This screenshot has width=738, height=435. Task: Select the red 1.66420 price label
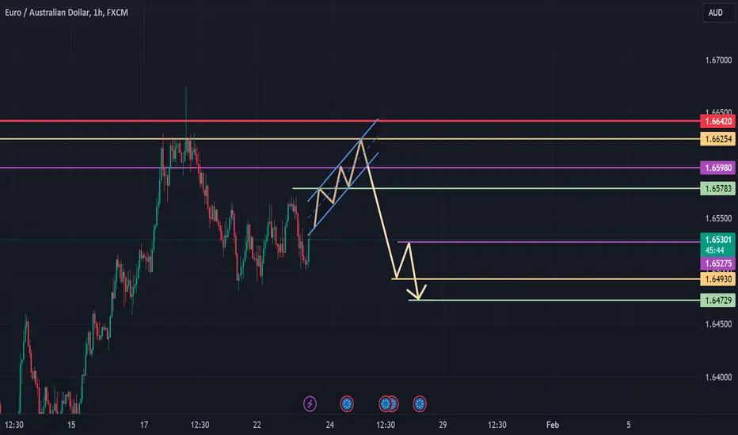pyautogui.click(x=717, y=121)
